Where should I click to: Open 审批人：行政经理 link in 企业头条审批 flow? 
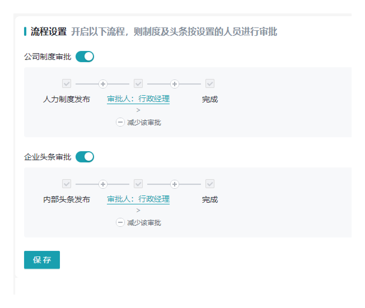pyautogui.click(x=138, y=199)
